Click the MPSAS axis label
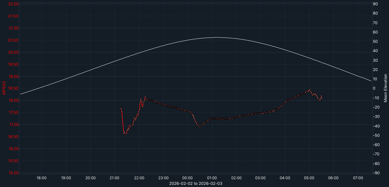 coord(4,88)
